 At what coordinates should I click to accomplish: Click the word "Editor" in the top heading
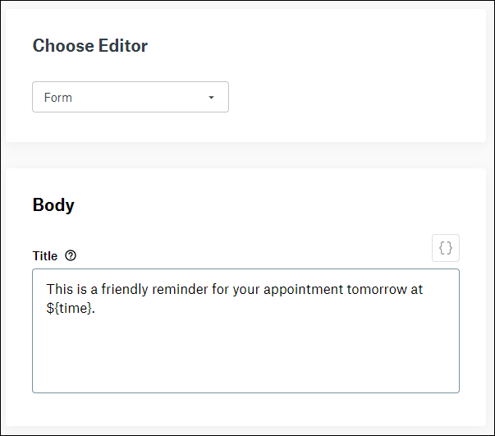click(x=122, y=46)
